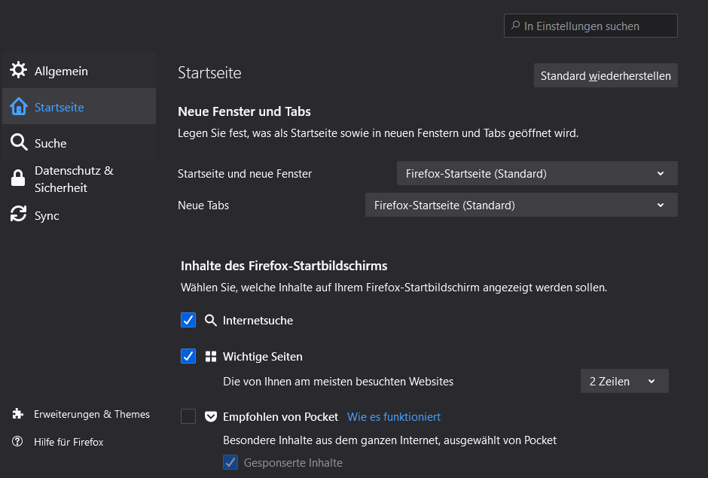Click the Allgemein gear icon
Viewport: 708px width, 478px height.
pyautogui.click(x=19, y=71)
